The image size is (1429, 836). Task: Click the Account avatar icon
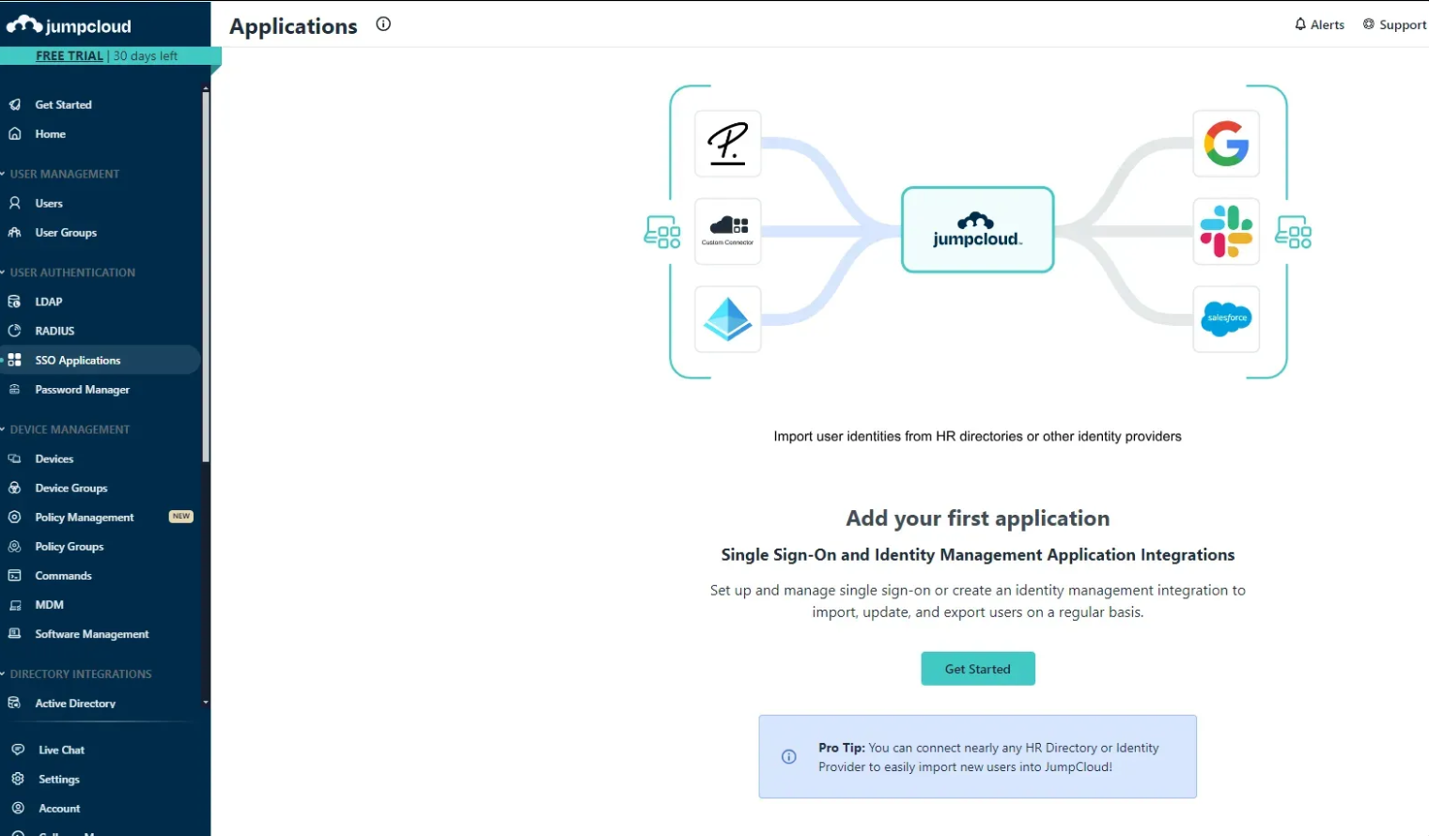[18, 808]
